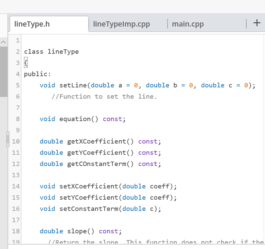Click 'setConstantTerm' on line 16

(89, 209)
